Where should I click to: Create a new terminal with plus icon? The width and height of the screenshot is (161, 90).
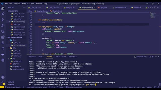(145, 56)
